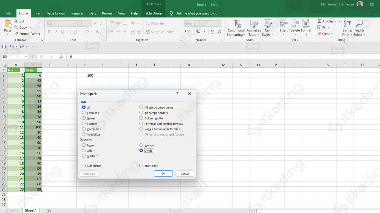Select the Formats paste option

tap(84, 124)
